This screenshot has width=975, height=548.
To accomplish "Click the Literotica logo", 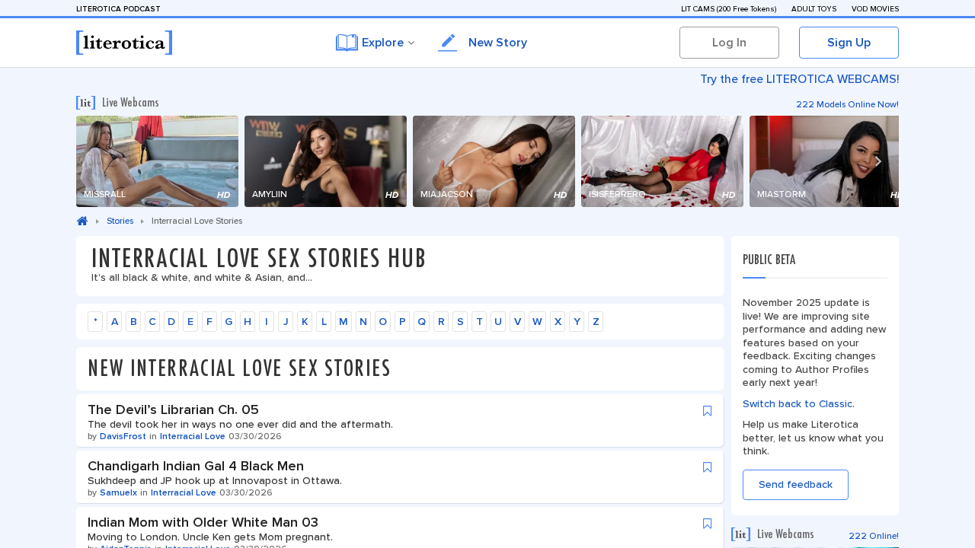I will 124,43.
